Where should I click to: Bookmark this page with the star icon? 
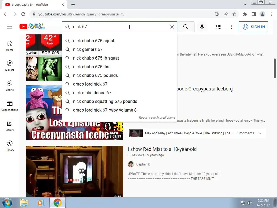234,14
